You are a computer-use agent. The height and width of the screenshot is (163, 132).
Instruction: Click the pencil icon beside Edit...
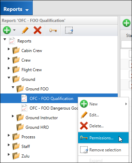click(x=84, y=115)
